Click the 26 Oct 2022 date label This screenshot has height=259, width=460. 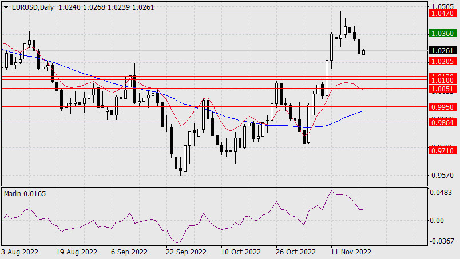(296, 252)
